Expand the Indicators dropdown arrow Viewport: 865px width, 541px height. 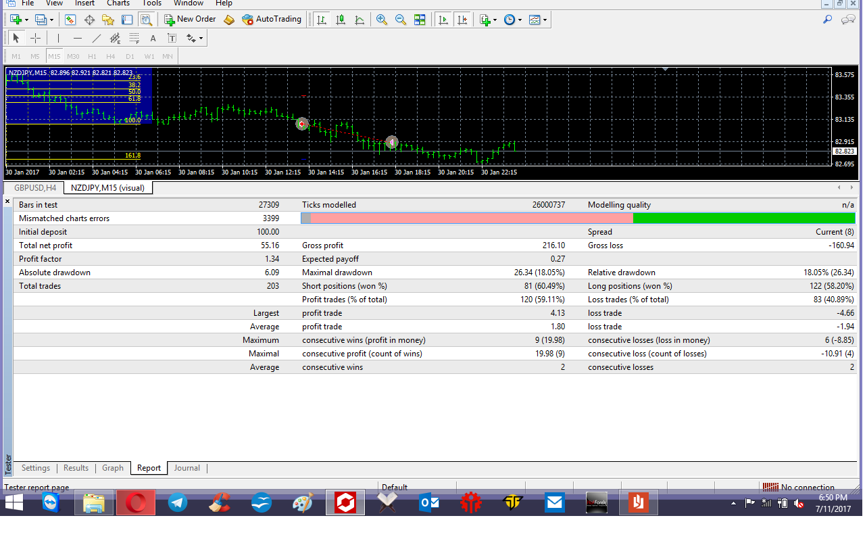[495, 20]
